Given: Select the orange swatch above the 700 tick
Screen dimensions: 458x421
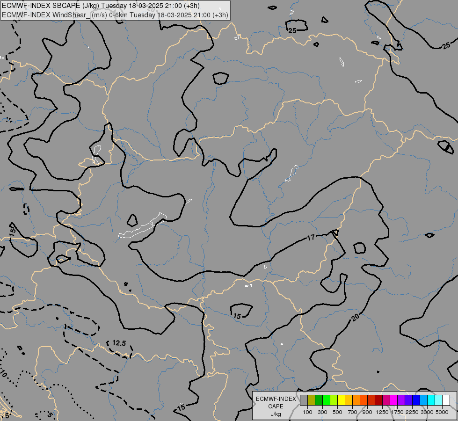Looking at the screenshot, I should pos(356,400).
